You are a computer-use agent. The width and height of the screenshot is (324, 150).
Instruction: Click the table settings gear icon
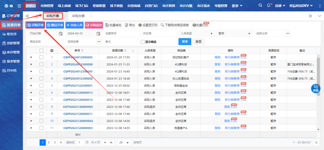coord(52,50)
